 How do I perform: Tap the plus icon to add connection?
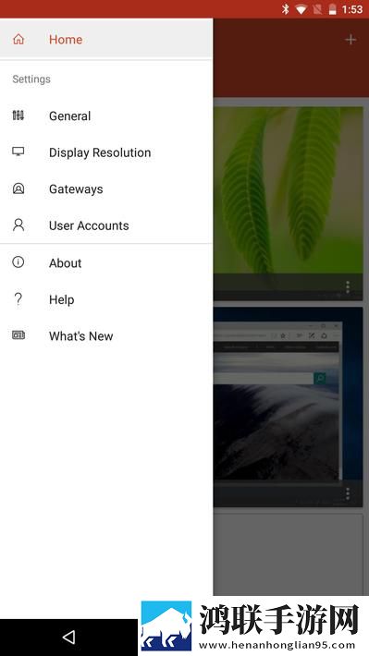(351, 40)
